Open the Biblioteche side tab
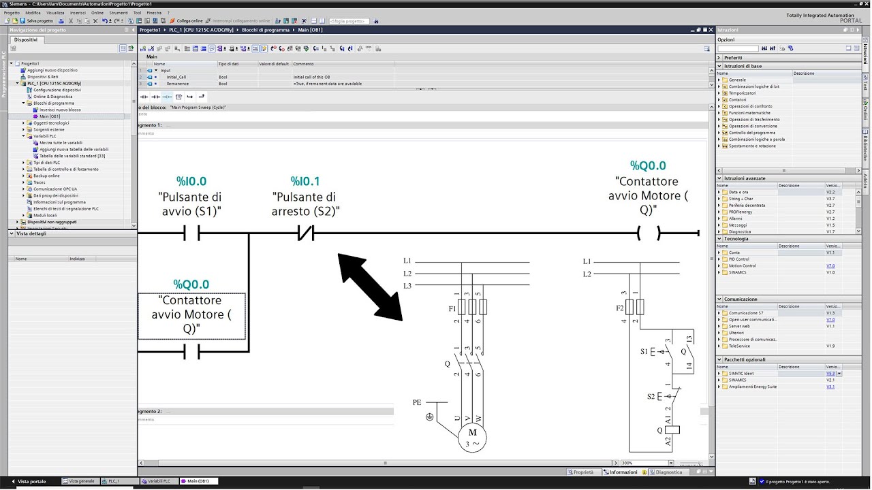The width and height of the screenshot is (872, 490). [x=866, y=146]
